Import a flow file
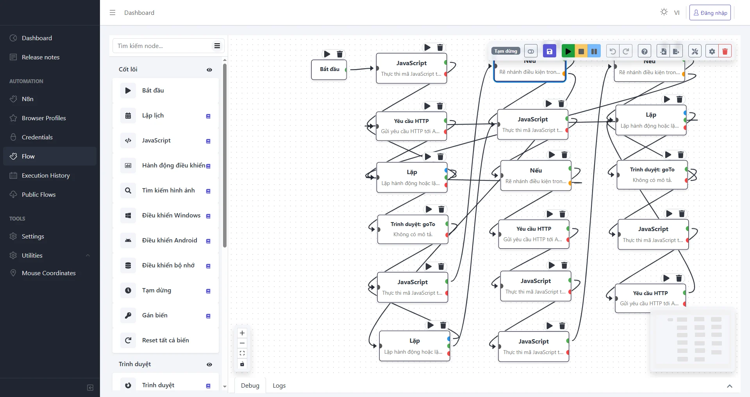This screenshot has width=750, height=397. (x=663, y=51)
